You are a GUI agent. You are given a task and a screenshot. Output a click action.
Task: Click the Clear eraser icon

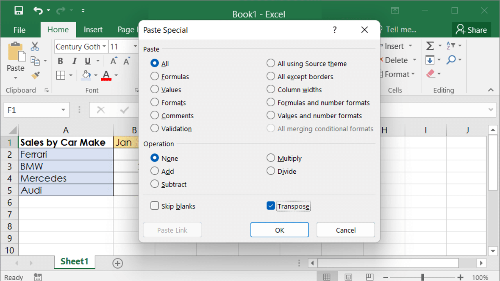click(430, 74)
